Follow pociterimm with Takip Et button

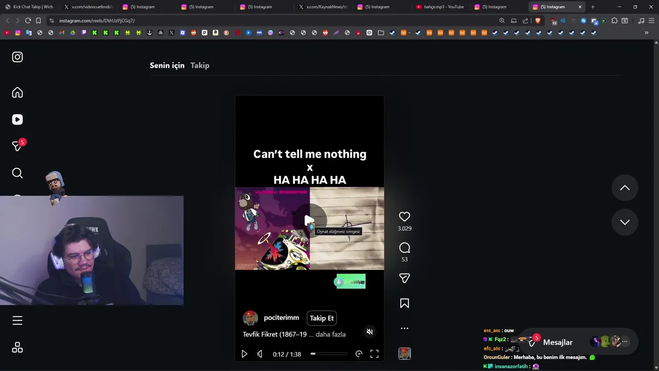(x=322, y=318)
